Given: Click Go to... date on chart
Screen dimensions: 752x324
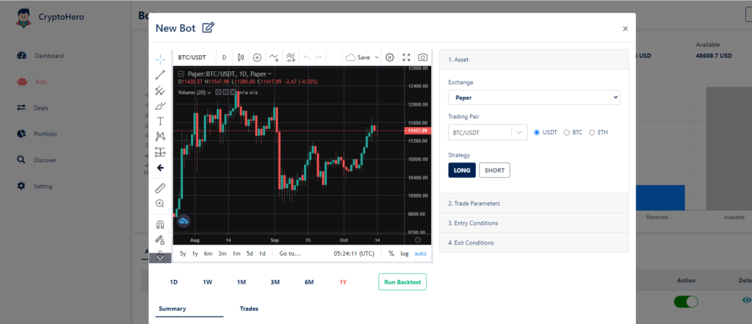Looking at the screenshot, I should coord(289,253).
